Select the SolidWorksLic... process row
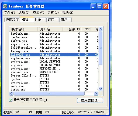 tap(54, 48)
